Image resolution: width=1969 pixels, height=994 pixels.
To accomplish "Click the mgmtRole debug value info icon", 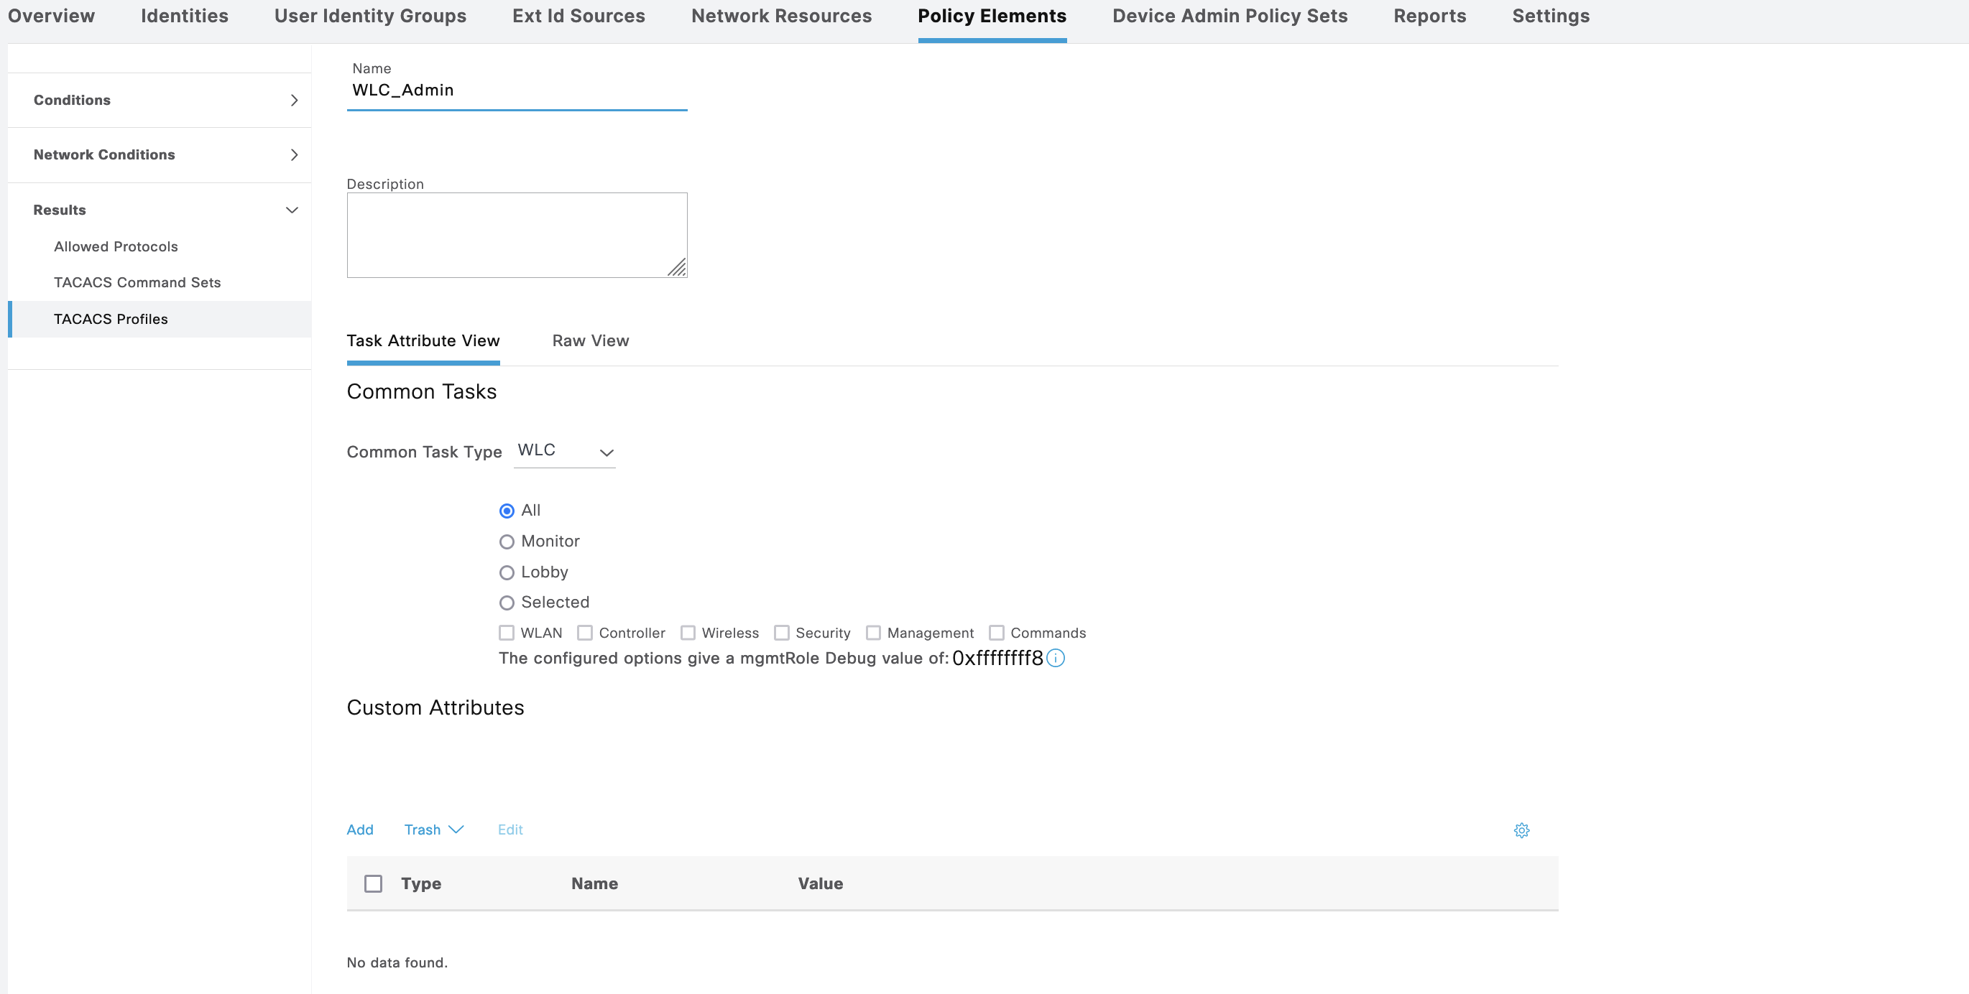I will pos(1055,658).
